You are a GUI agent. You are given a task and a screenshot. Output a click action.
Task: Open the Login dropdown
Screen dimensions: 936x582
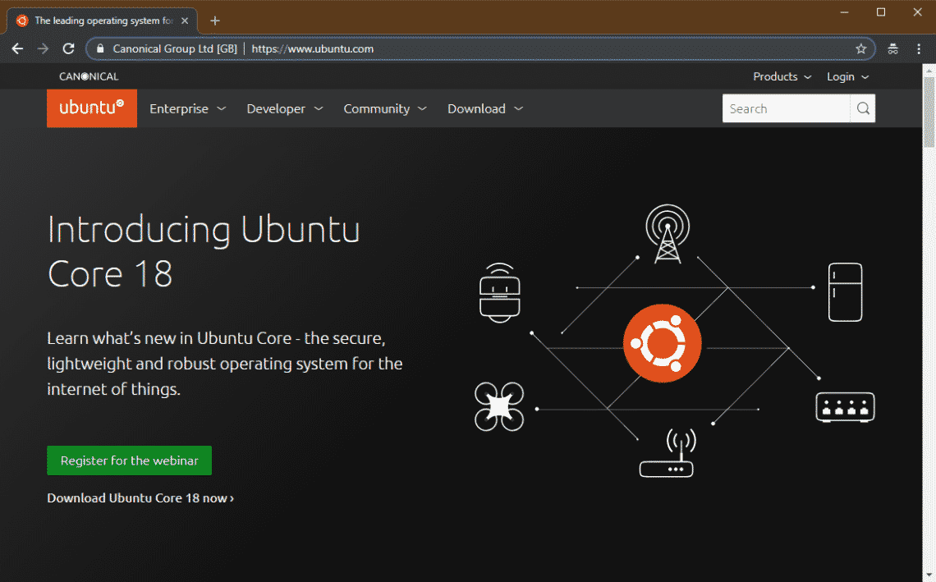[x=847, y=76]
